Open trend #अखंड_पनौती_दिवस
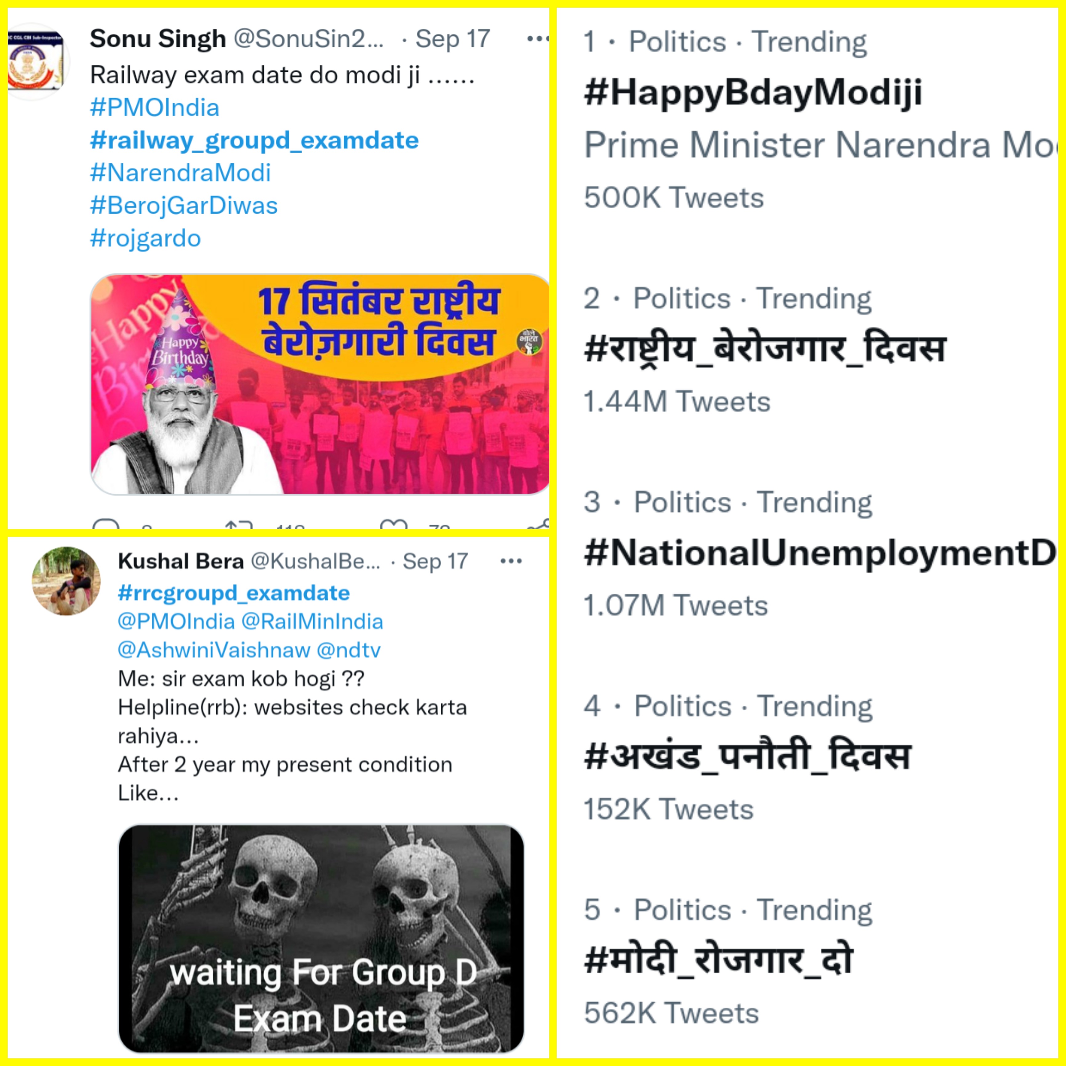 [x=747, y=756]
